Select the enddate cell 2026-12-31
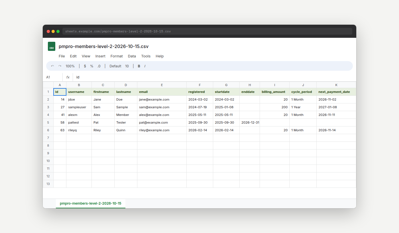This screenshot has height=233, width=399. pyautogui.click(x=250, y=122)
